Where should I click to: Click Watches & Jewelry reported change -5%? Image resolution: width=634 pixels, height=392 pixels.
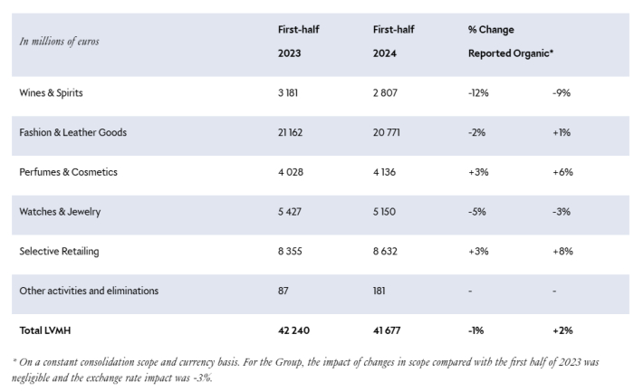[x=477, y=212]
